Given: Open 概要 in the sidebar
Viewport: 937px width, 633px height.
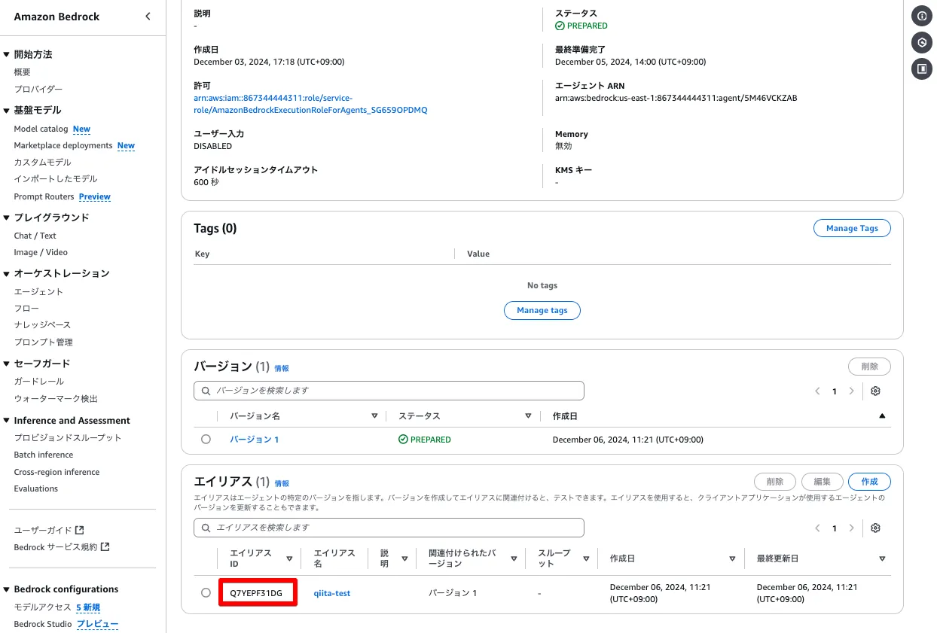Looking at the screenshot, I should click(x=23, y=72).
